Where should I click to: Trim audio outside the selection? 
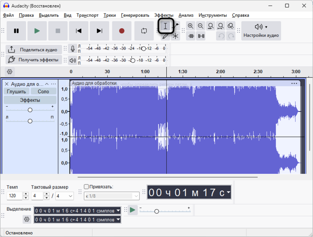191,36
